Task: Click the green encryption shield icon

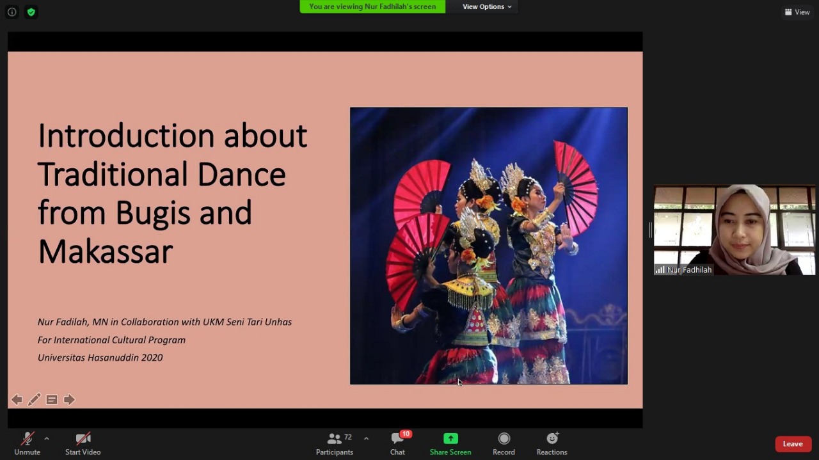Action: point(31,12)
